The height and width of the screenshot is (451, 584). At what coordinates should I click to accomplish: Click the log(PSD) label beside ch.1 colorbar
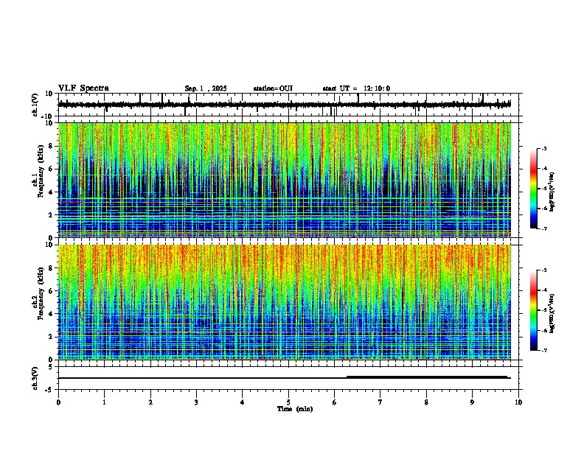click(552, 192)
